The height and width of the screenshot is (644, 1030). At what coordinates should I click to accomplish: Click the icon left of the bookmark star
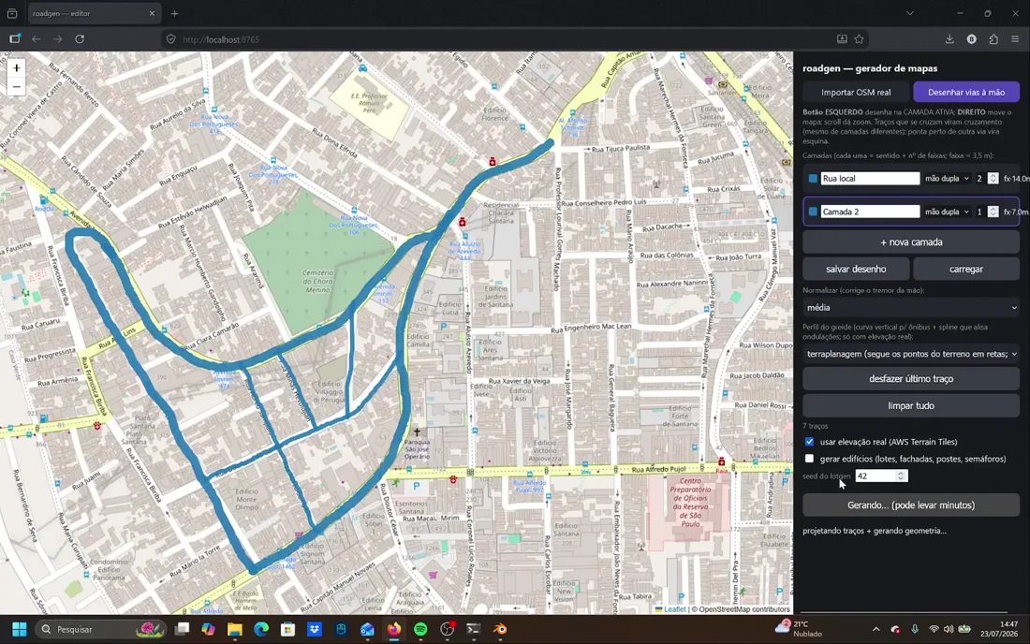coord(842,39)
